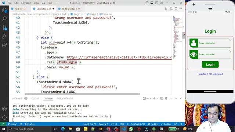Open editor More Actions ellipsis
This screenshot has width=235, height=132.
[x=181, y=9]
